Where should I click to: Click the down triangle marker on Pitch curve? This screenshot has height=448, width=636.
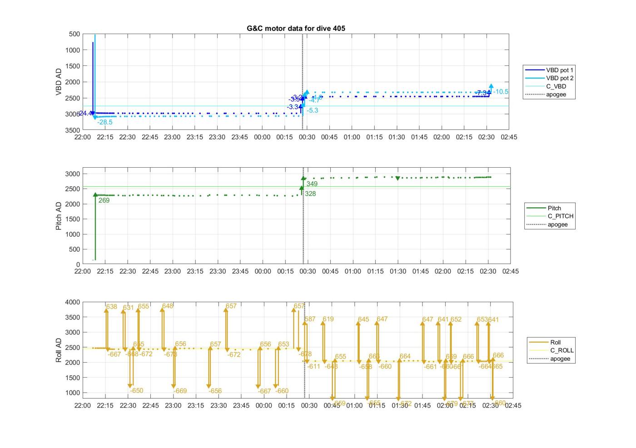[x=398, y=179]
